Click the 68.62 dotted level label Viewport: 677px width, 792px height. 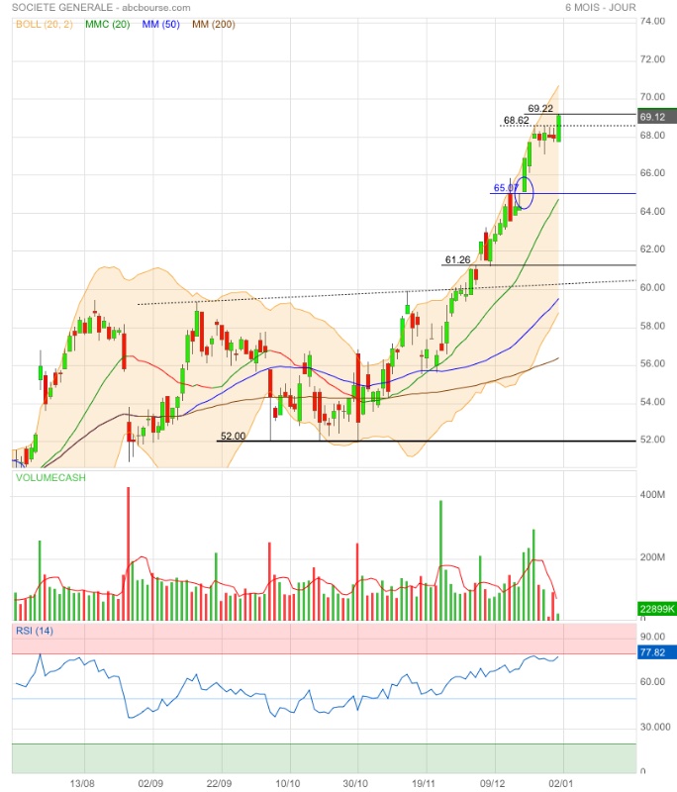click(516, 120)
